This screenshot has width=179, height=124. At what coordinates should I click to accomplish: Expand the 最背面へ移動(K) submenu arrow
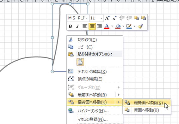pyautogui.click(x=119, y=102)
